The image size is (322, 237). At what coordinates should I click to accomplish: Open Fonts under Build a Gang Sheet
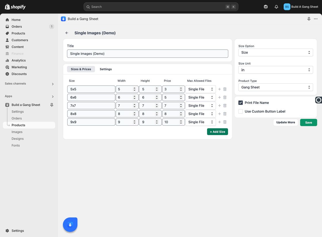(16, 145)
